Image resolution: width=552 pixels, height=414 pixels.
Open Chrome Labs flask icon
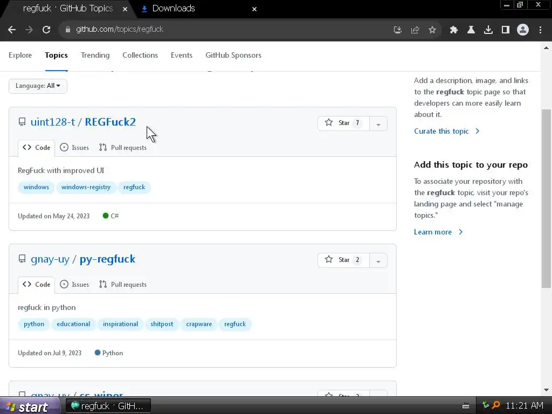tap(471, 30)
